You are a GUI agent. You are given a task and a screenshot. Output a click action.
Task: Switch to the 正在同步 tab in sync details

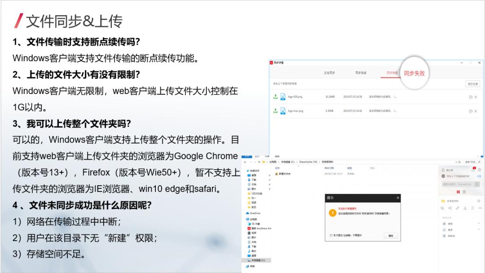click(x=329, y=73)
